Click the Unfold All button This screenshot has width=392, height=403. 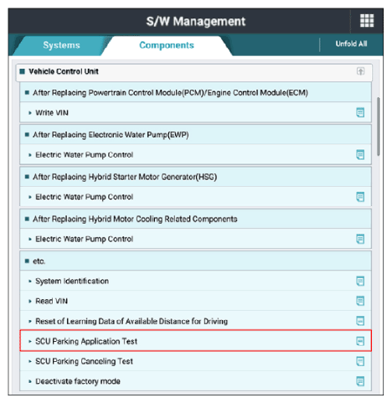(351, 44)
